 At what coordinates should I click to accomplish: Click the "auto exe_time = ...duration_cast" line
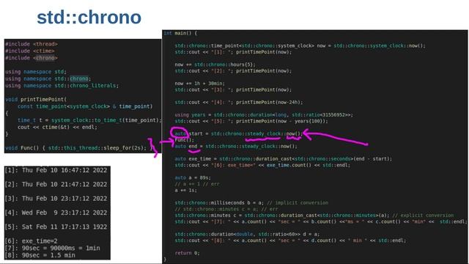click(284, 159)
